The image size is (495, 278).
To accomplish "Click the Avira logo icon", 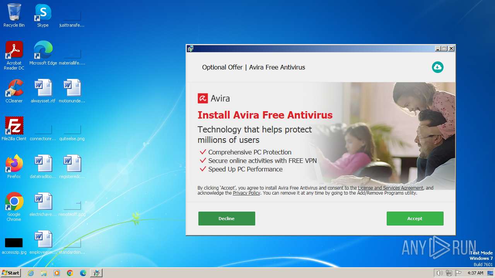I will coord(203,98).
